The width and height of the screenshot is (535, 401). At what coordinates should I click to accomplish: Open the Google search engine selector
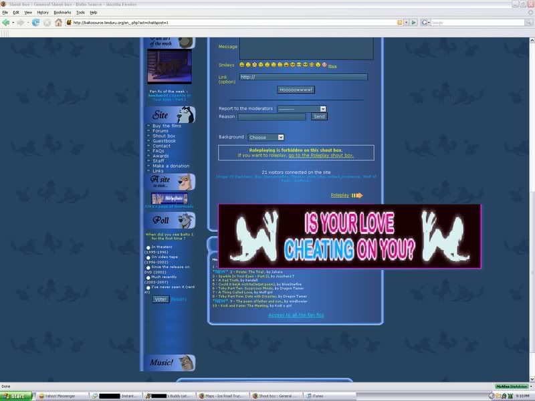click(425, 23)
